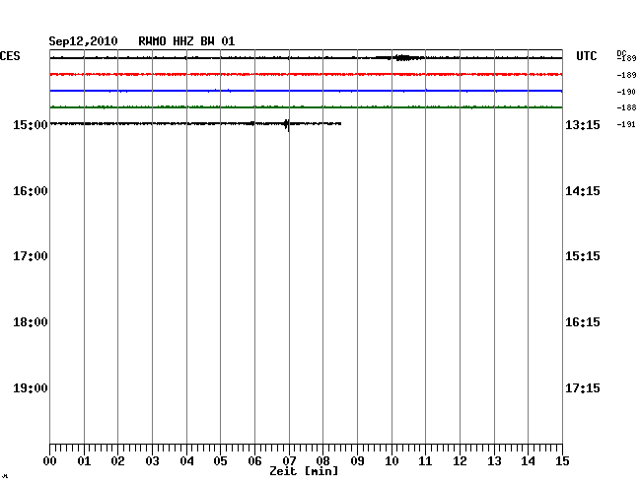The width and height of the screenshot is (641, 487).
Task: Click the DC offset value -188
Action: point(626,107)
